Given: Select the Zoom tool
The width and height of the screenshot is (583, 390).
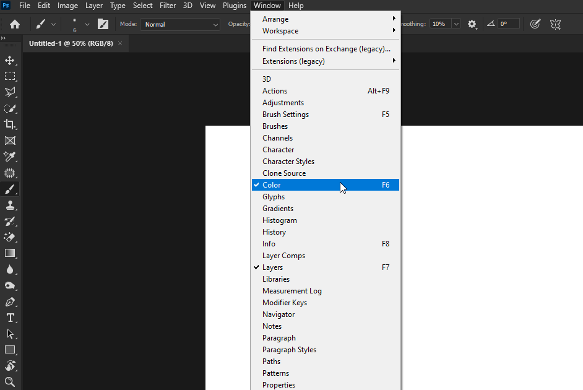Looking at the screenshot, I should click(10, 382).
